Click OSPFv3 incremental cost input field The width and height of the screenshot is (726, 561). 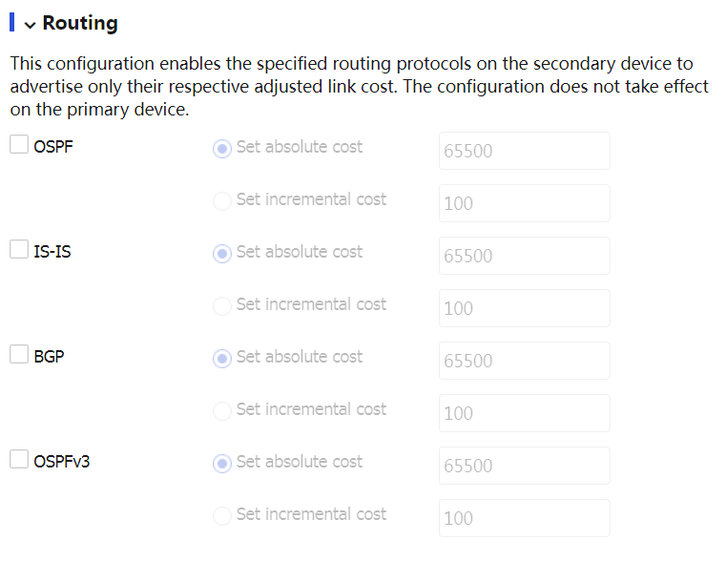click(x=524, y=518)
